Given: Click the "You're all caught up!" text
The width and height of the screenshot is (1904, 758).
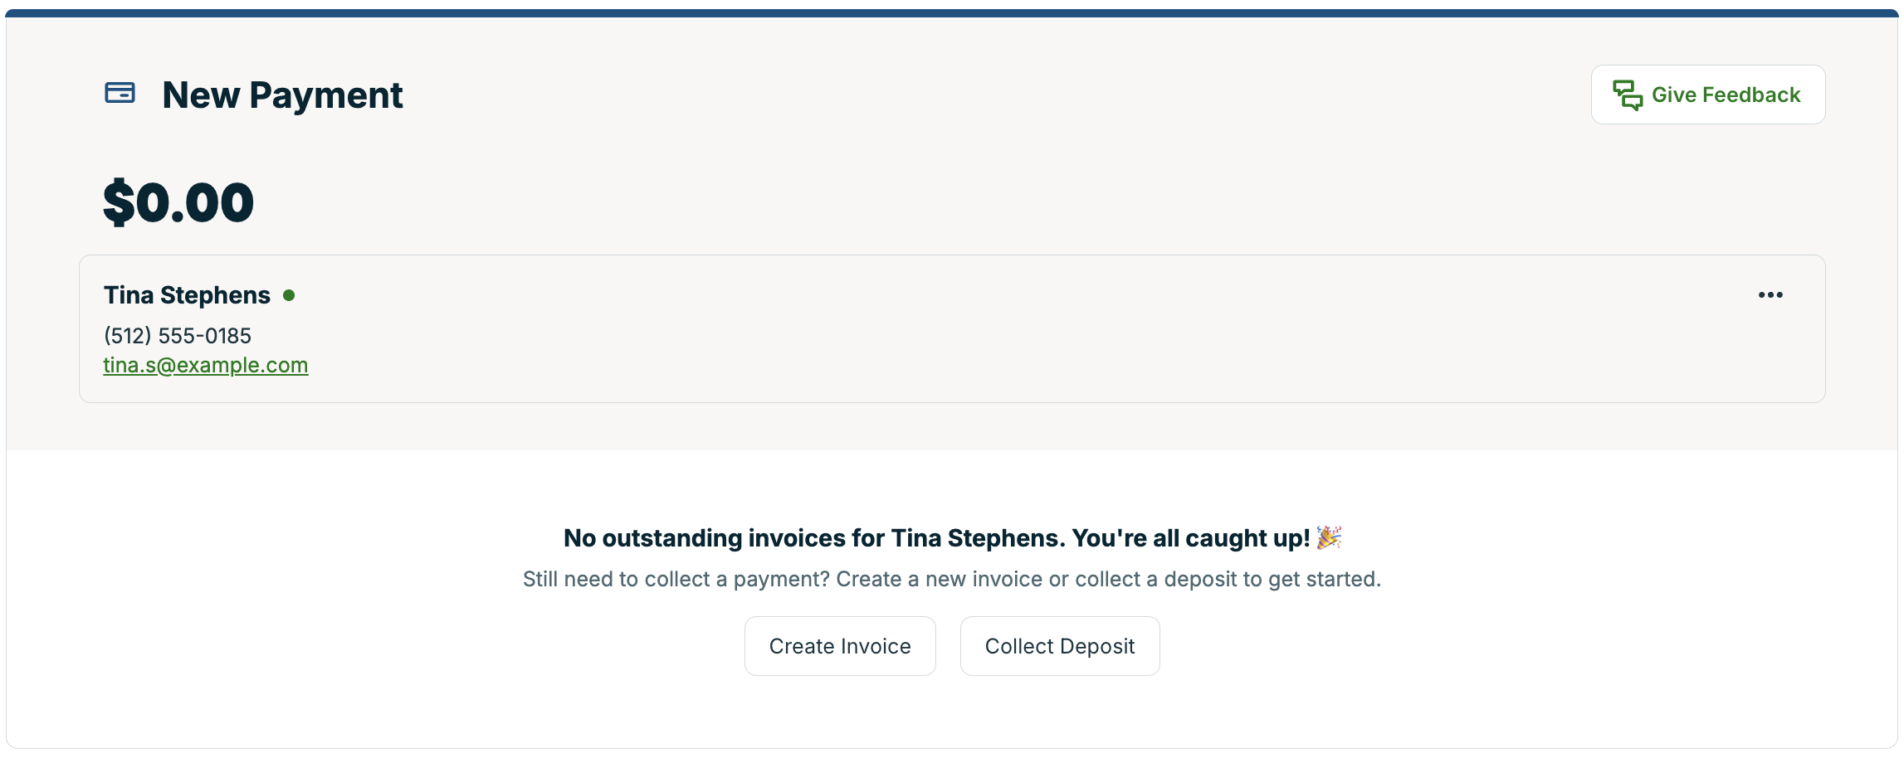Looking at the screenshot, I should 1190,538.
